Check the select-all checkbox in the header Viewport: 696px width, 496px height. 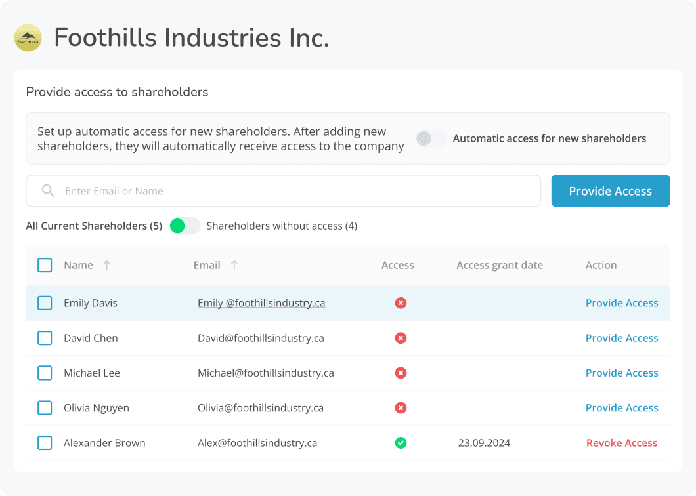pos(45,265)
